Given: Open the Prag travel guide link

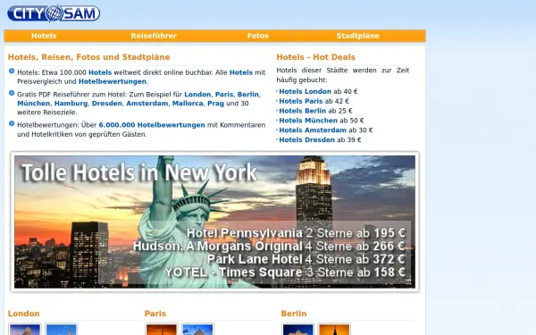Looking at the screenshot, I should 215,104.
